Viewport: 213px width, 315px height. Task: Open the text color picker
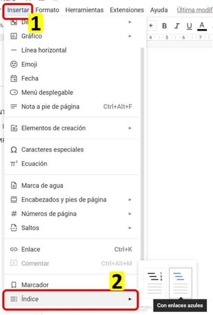tap(202, 26)
